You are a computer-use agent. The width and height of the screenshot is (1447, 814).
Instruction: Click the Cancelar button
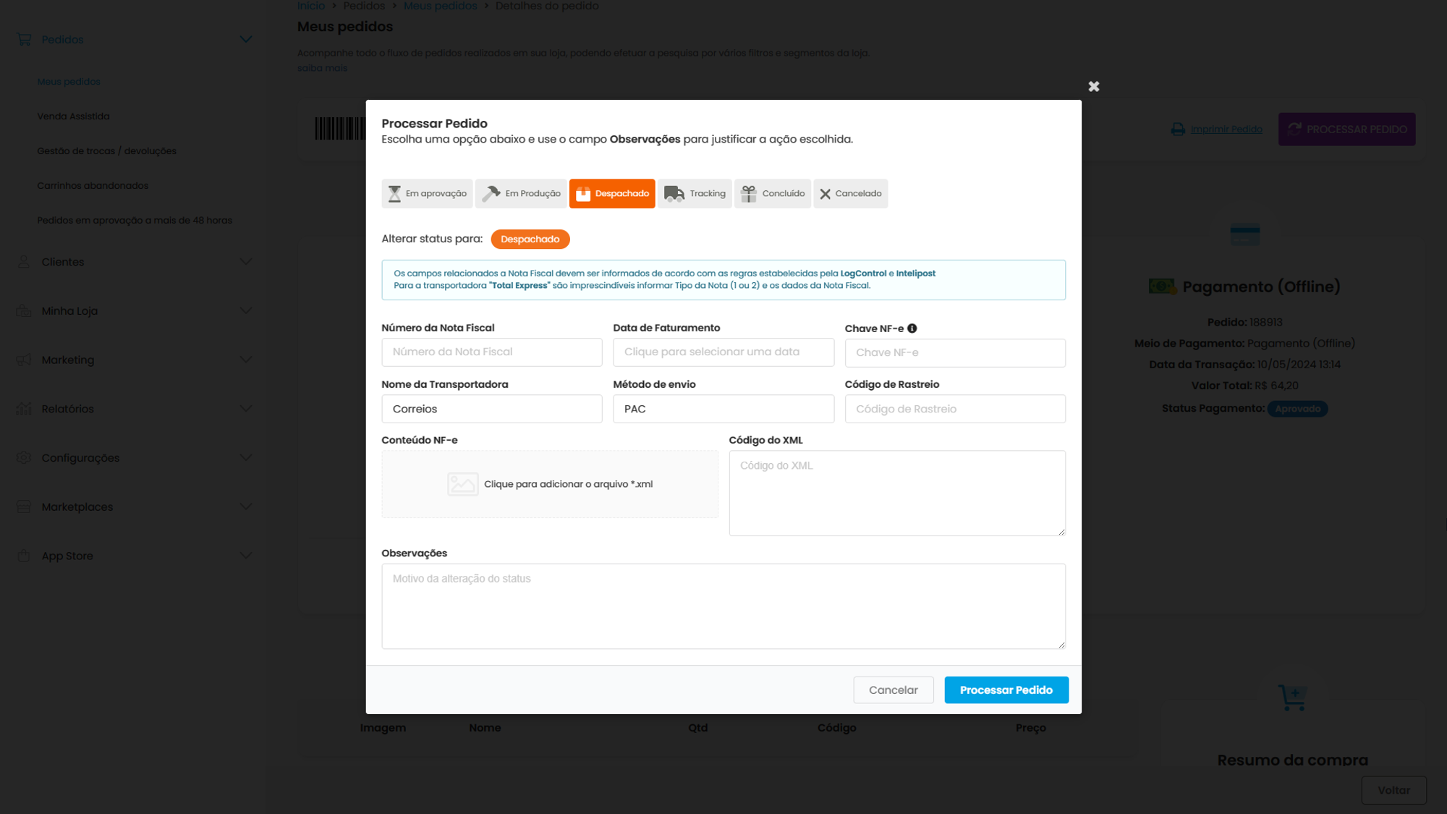click(x=894, y=690)
